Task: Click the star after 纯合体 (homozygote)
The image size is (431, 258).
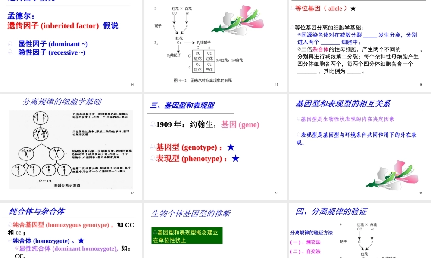Action: [81, 240]
